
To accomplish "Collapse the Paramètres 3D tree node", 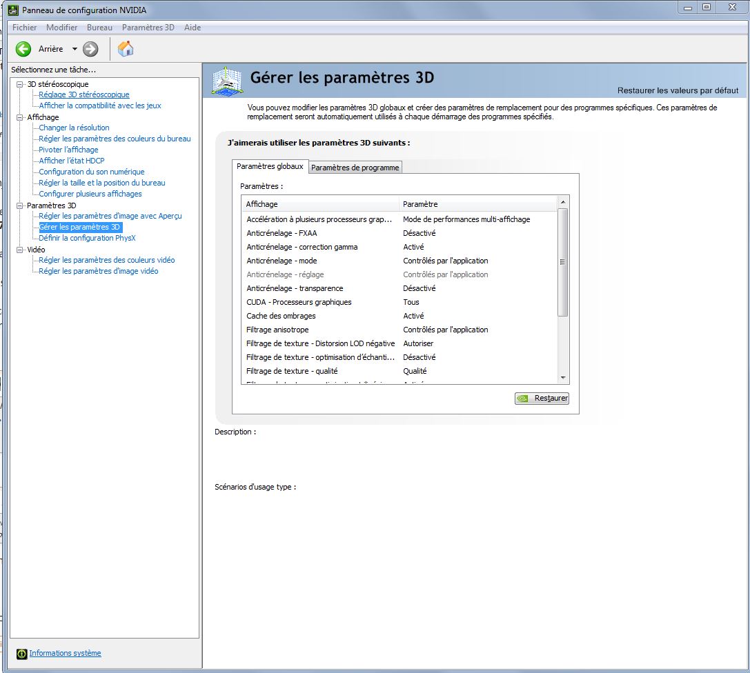I will point(19,205).
